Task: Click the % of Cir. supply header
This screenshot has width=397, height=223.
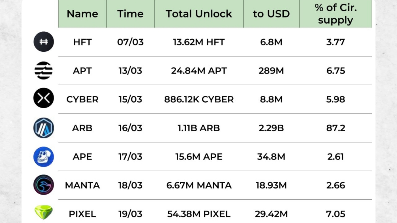Action: click(335, 14)
